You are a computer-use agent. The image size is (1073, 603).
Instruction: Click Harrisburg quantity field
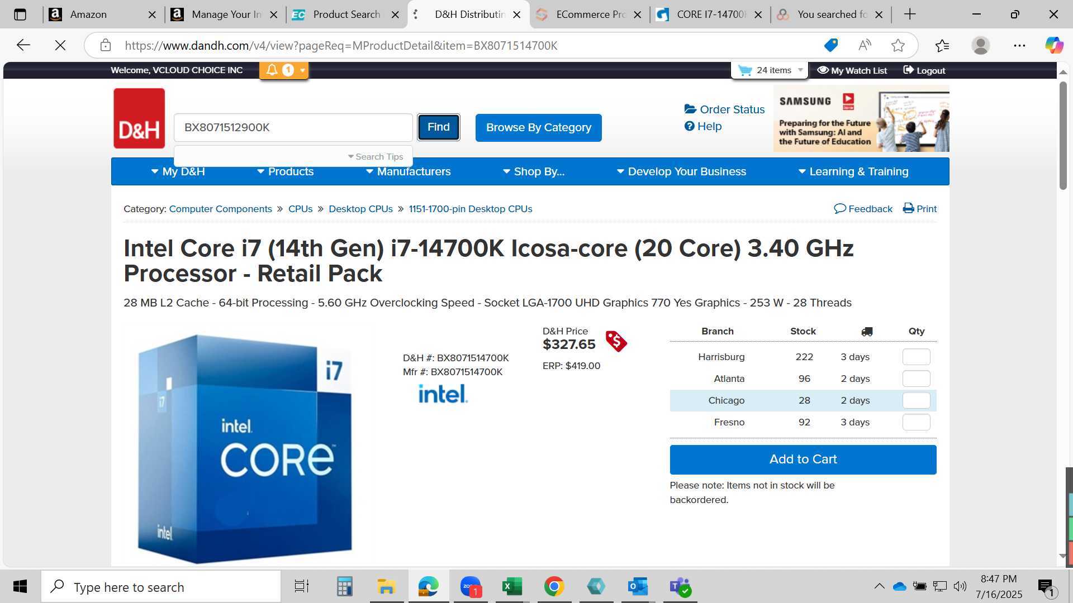[917, 357]
